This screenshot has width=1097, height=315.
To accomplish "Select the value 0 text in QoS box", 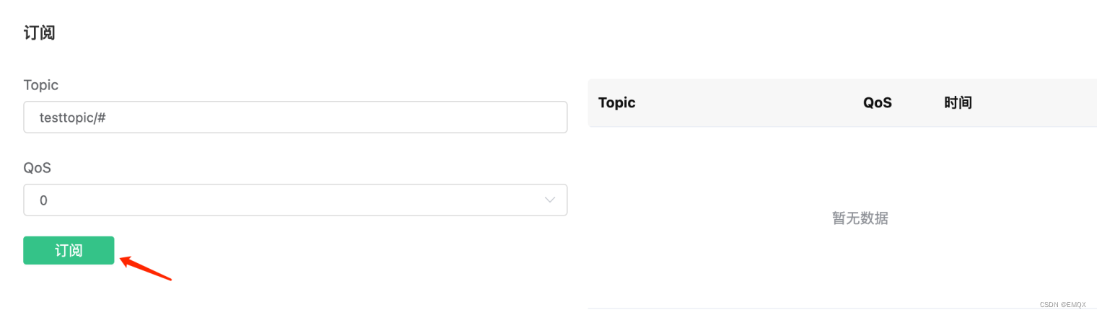I will point(43,200).
